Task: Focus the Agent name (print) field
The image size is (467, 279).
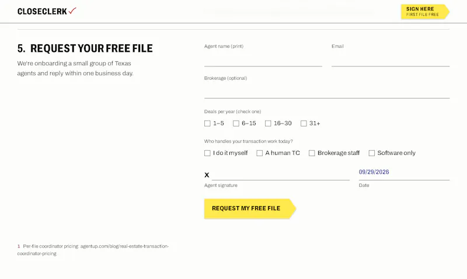Action: (263, 59)
